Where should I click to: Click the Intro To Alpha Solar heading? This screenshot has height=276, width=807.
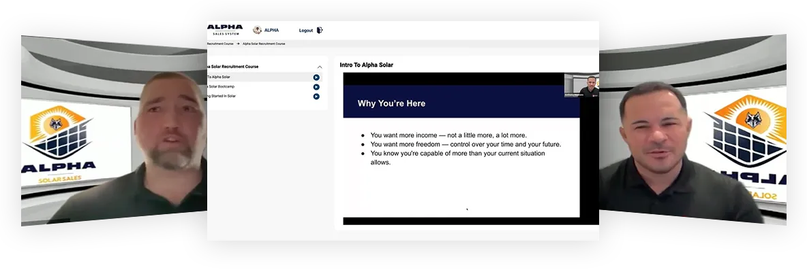click(366, 65)
